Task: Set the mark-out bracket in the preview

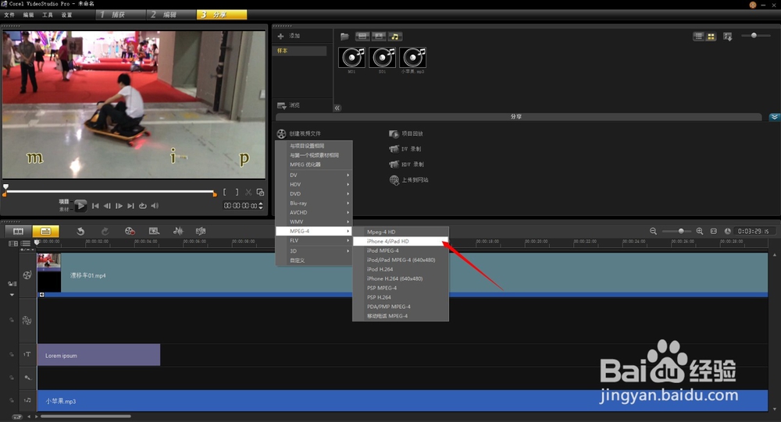Action: tap(237, 192)
